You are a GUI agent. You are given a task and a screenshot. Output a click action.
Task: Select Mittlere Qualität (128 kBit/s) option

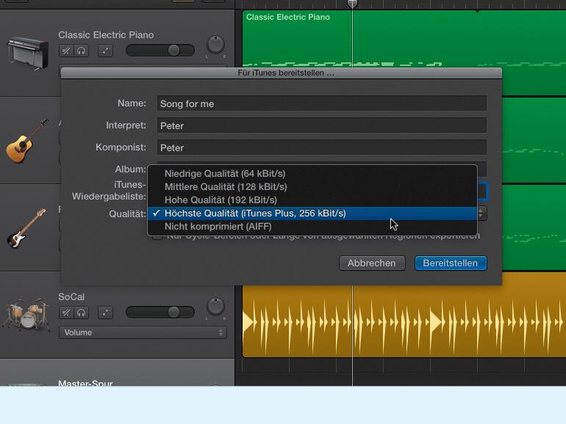pyautogui.click(x=226, y=187)
